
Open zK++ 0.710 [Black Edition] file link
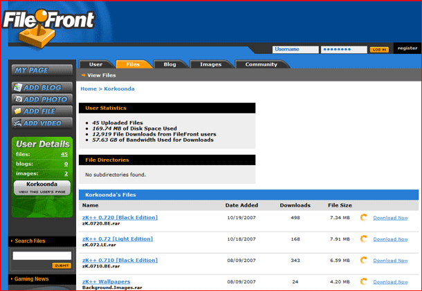pyautogui.click(x=120, y=260)
